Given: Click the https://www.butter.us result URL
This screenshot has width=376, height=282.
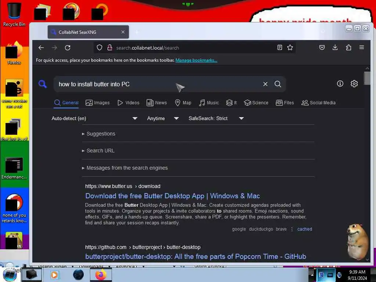Looking at the screenshot, I should coord(123,186).
